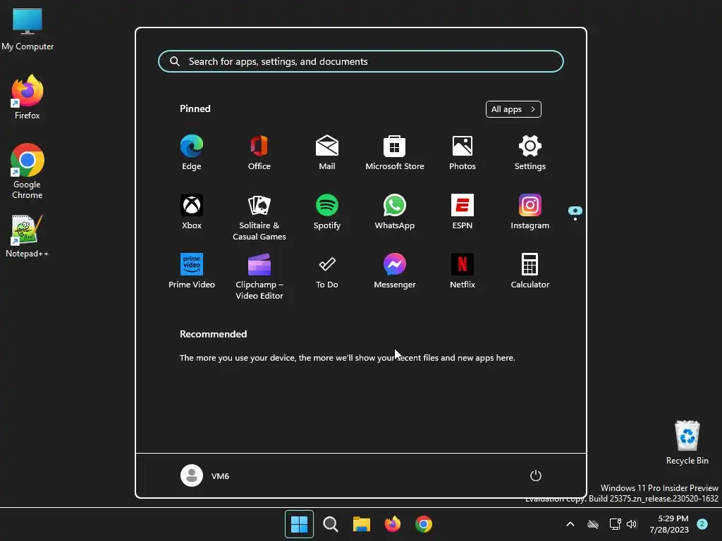Select the Firefox desktop shortcut

click(27, 97)
